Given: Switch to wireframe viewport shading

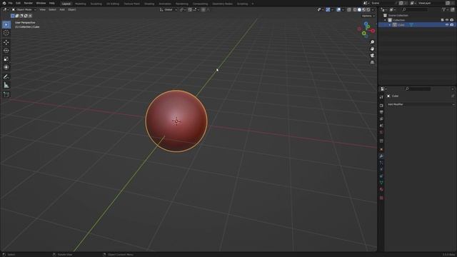Looking at the screenshot, I should [x=355, y=9].
